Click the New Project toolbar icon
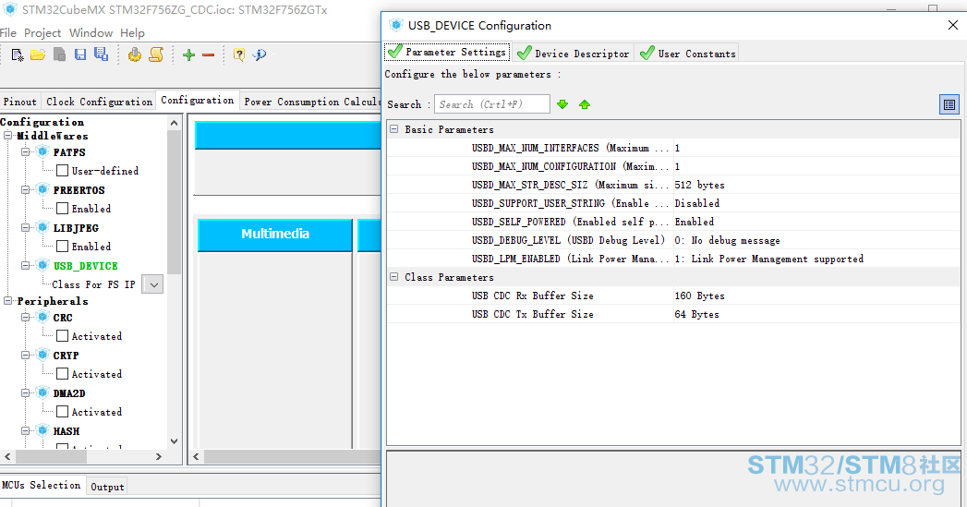Image resolution: width=967 pixels, height=507 pixels. tap(18, 54)
